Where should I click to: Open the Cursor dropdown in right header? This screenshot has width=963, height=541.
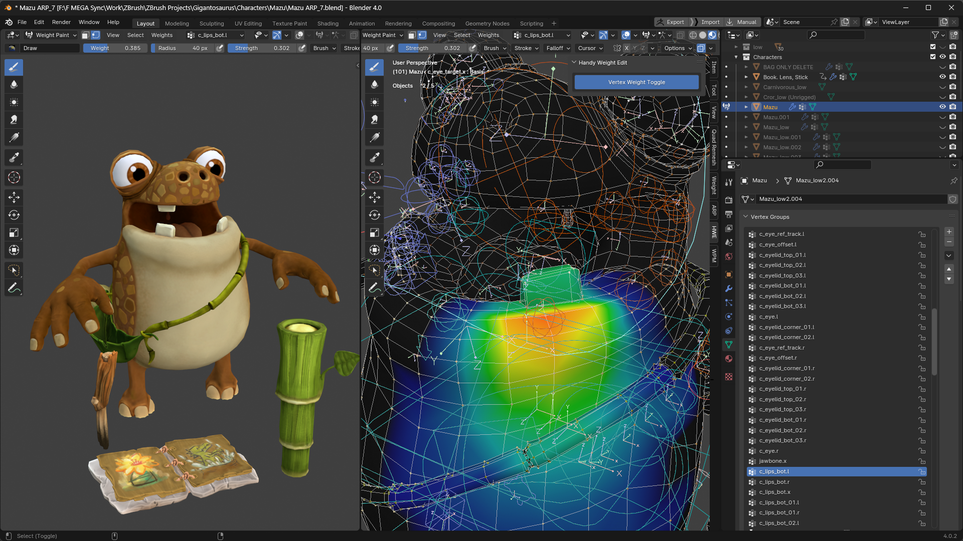[x=590, y=48]
